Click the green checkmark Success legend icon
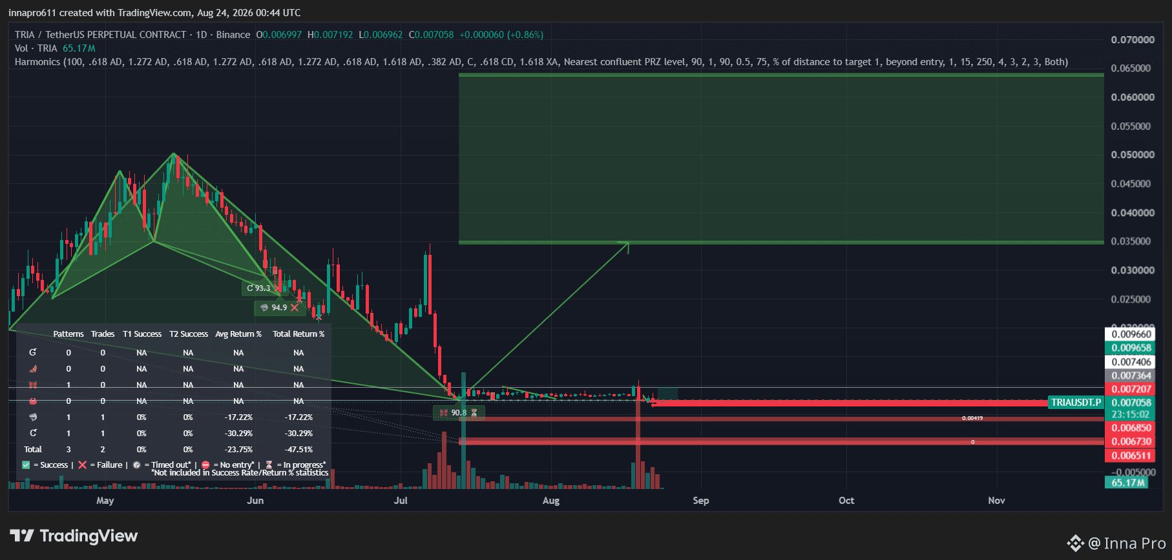The image size is (1172, 560). tap(26, 465)
